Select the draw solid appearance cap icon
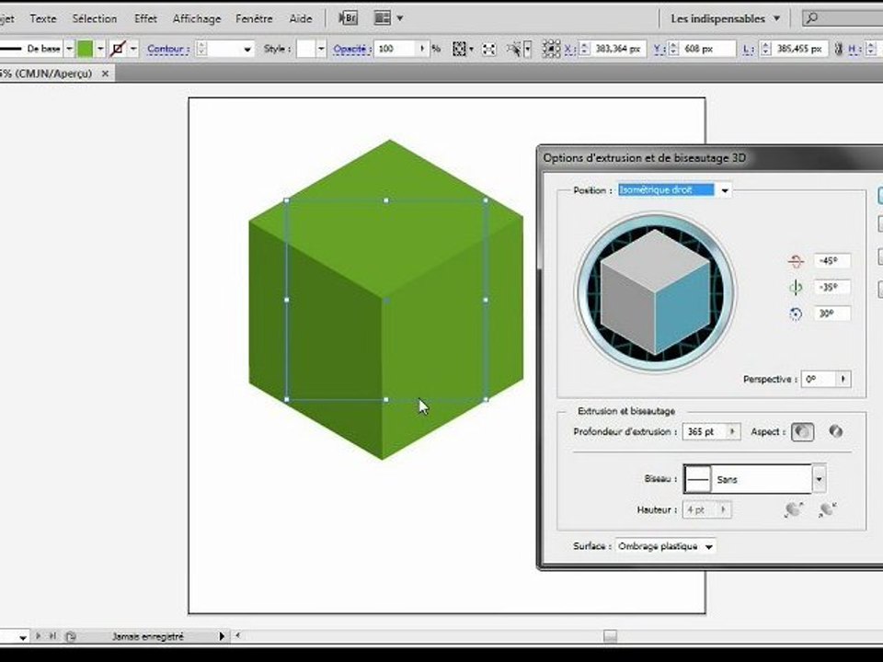Screen dimensions: 883x662 coord(802,432)
